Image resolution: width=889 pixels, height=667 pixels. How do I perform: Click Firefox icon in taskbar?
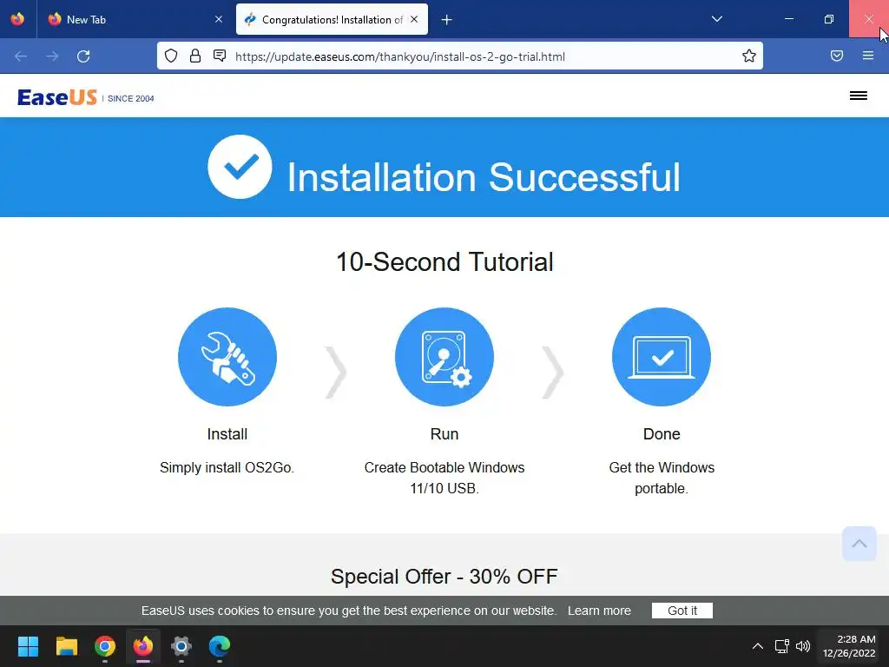pyautogui.click(x=143, y=646)
